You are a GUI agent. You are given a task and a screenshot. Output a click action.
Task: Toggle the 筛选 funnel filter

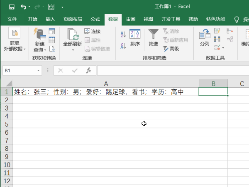(154, 38)
